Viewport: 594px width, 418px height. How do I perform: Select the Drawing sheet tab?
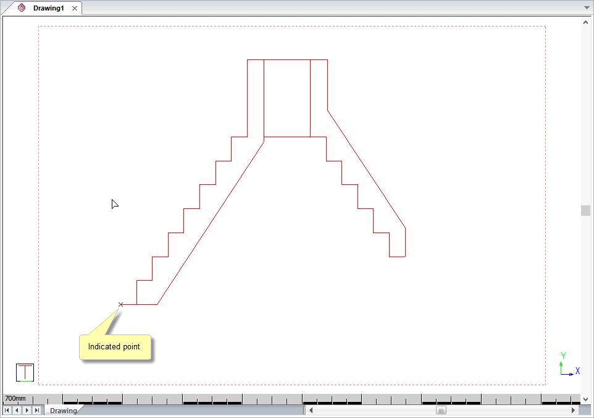point(63,411)
